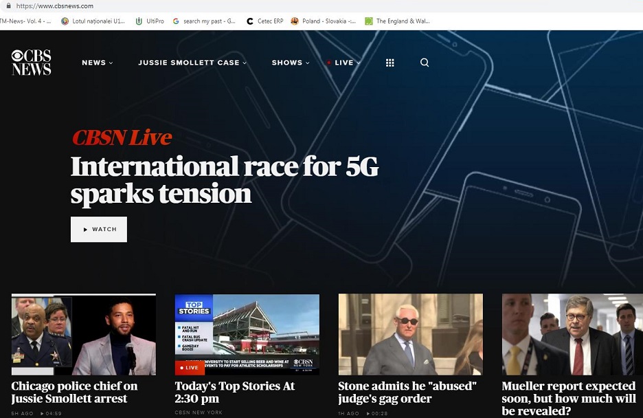Open 'Stone admits he abused judge's gag order'
The image size is (643, 418).
click(x=407, y=392)
